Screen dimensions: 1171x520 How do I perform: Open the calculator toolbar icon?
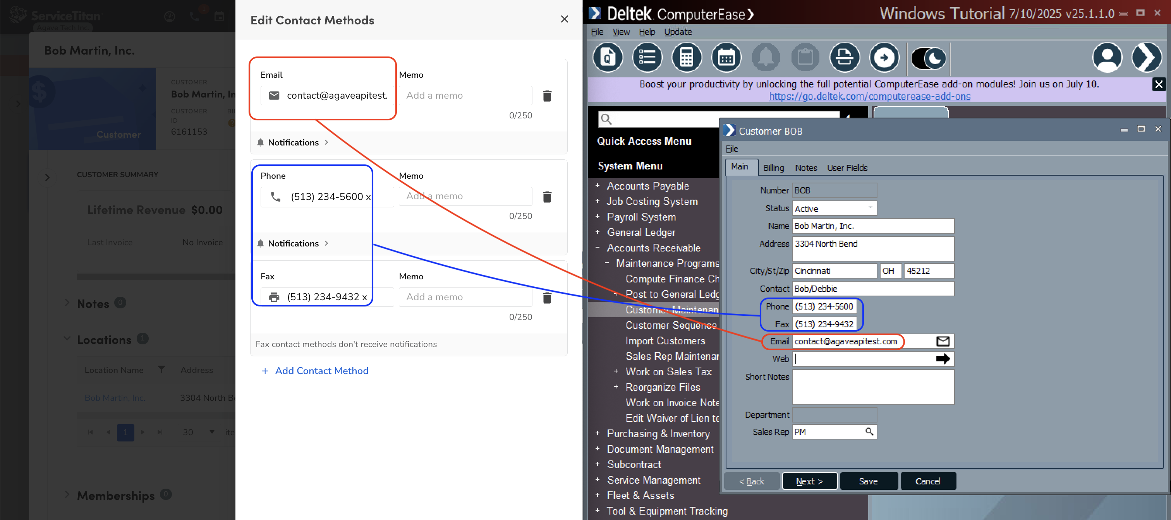pyautogui.click(x=687, y=58)
